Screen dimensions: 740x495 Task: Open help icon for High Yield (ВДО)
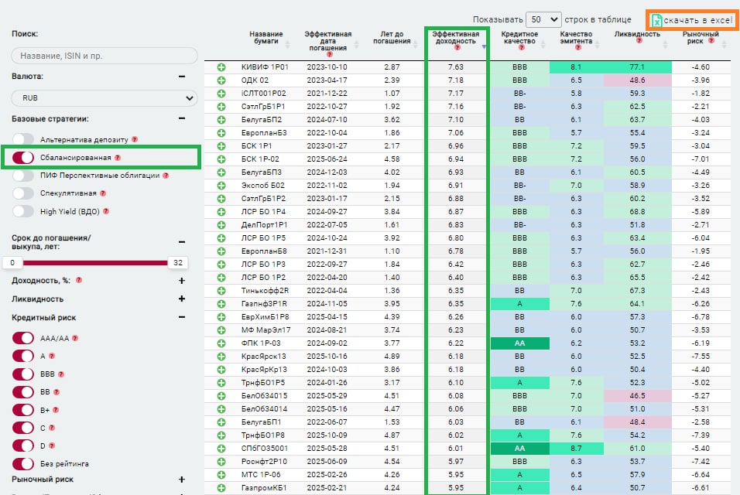click(106, 211)
